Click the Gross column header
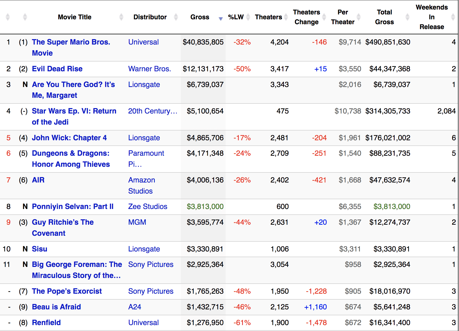Viewport: 459px width, 331px height. (200, 17)
